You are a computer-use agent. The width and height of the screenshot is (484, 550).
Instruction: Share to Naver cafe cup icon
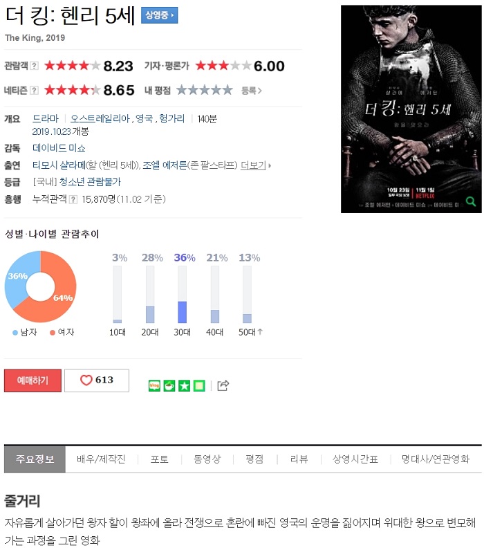coord(169,385)
